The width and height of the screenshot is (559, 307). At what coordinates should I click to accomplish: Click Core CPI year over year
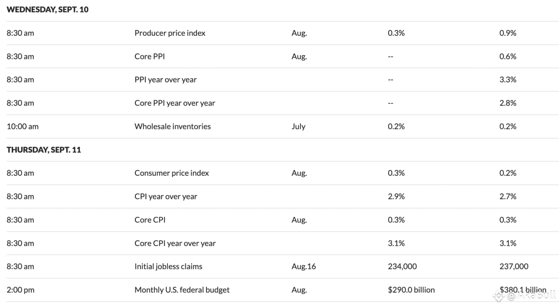(175, 243)
